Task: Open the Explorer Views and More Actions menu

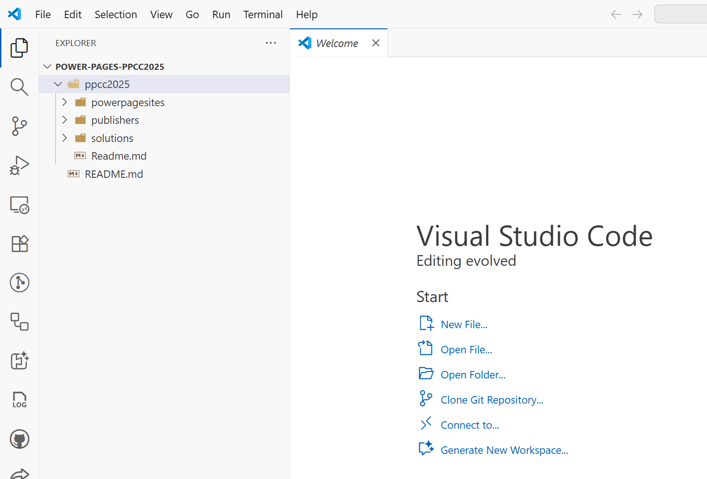Action: point(271,43)
